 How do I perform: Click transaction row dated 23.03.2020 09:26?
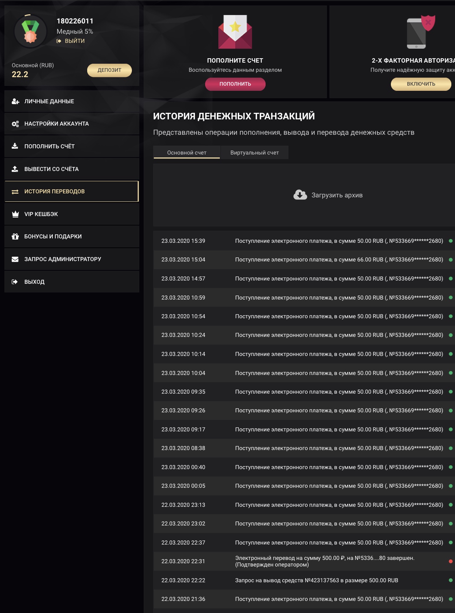click(304, 410)
